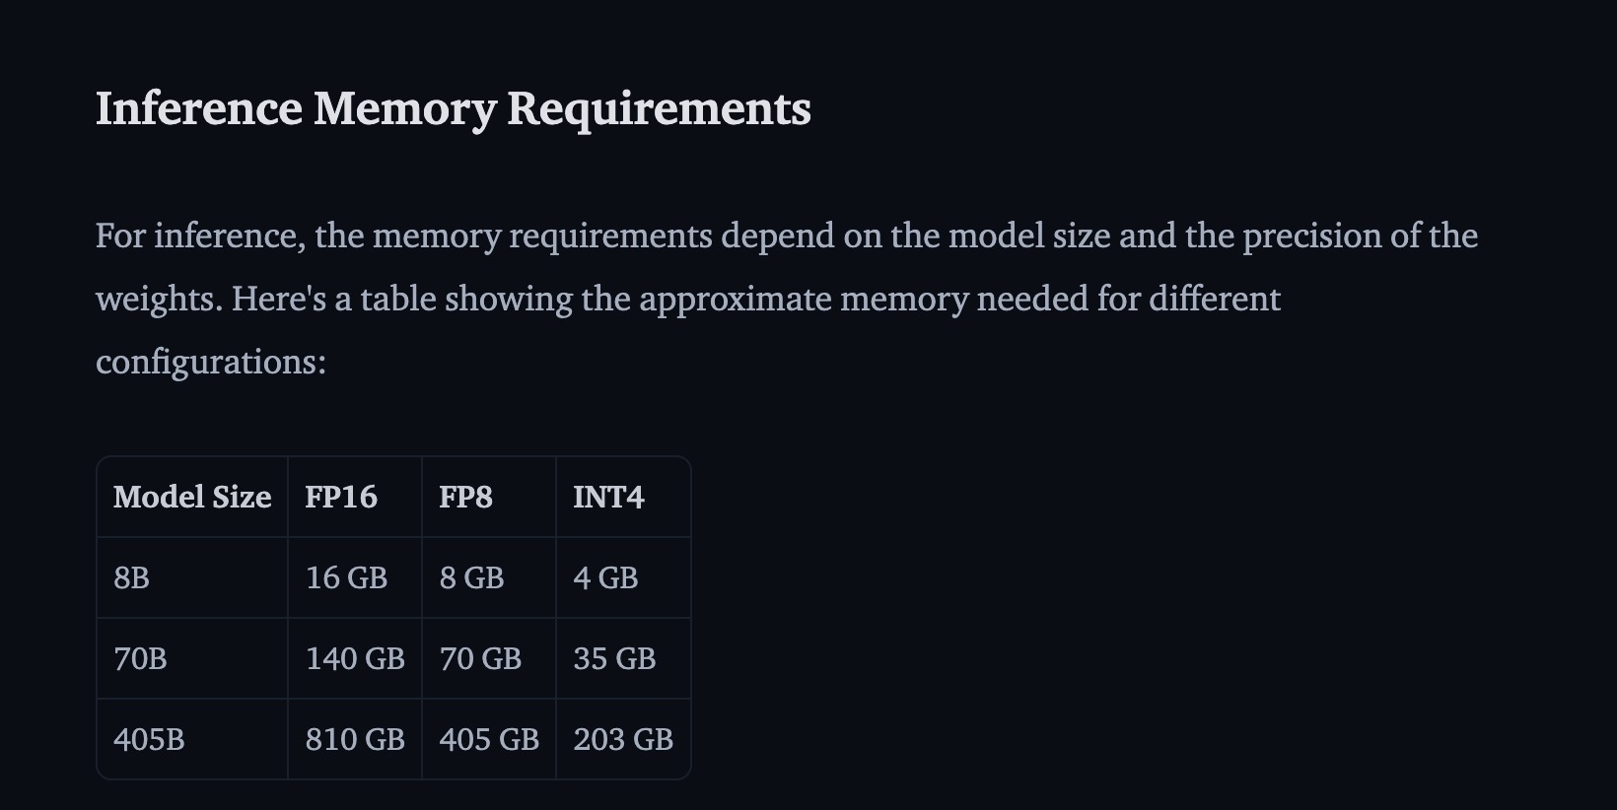Click the 8B model size cell

click(192, 577)
